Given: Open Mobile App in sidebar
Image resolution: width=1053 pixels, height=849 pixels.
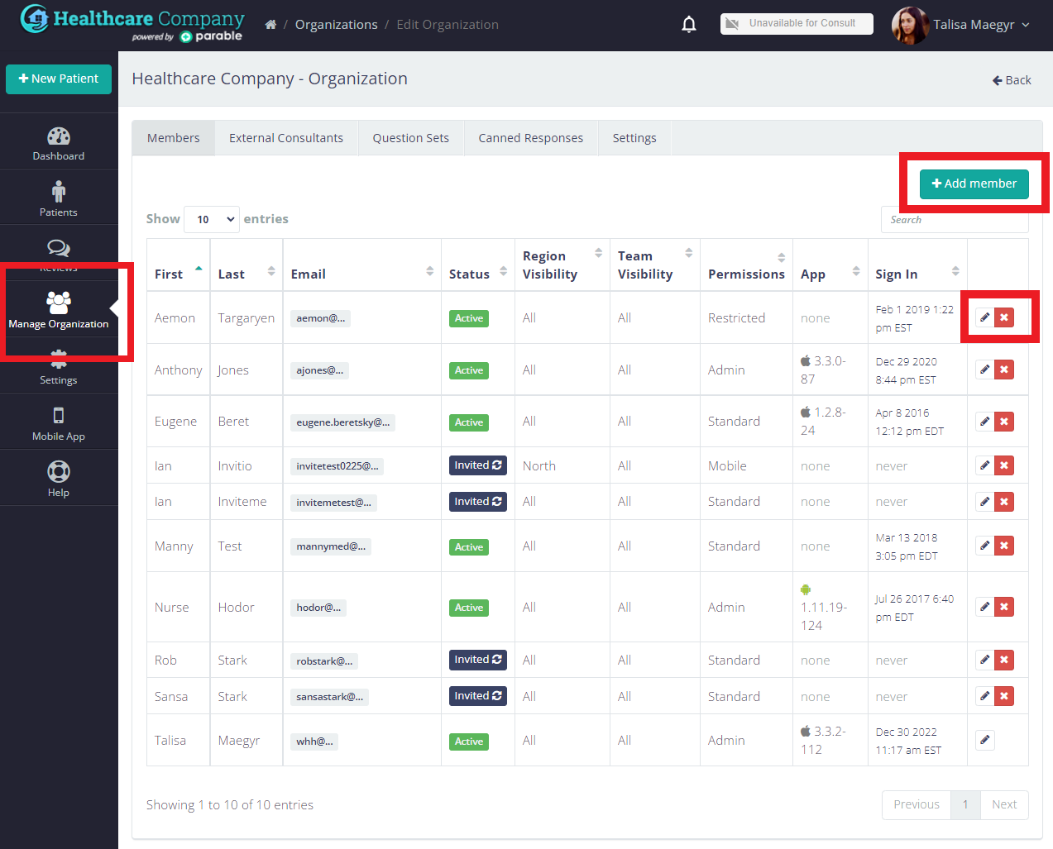Looking at the screenshot, I should pyautogui.click(x=59, y=423).
